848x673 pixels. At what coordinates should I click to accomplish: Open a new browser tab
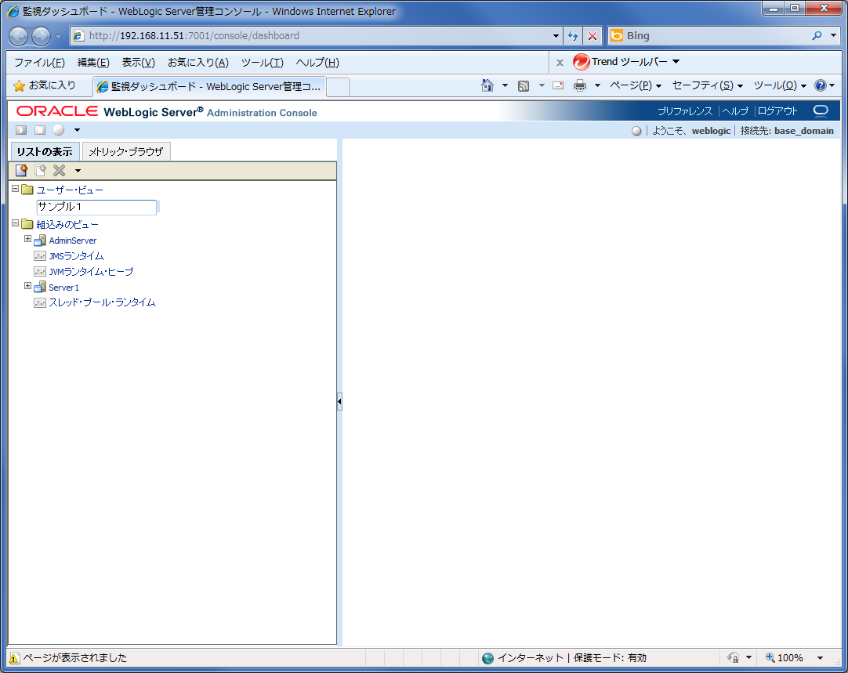point(338,87)
